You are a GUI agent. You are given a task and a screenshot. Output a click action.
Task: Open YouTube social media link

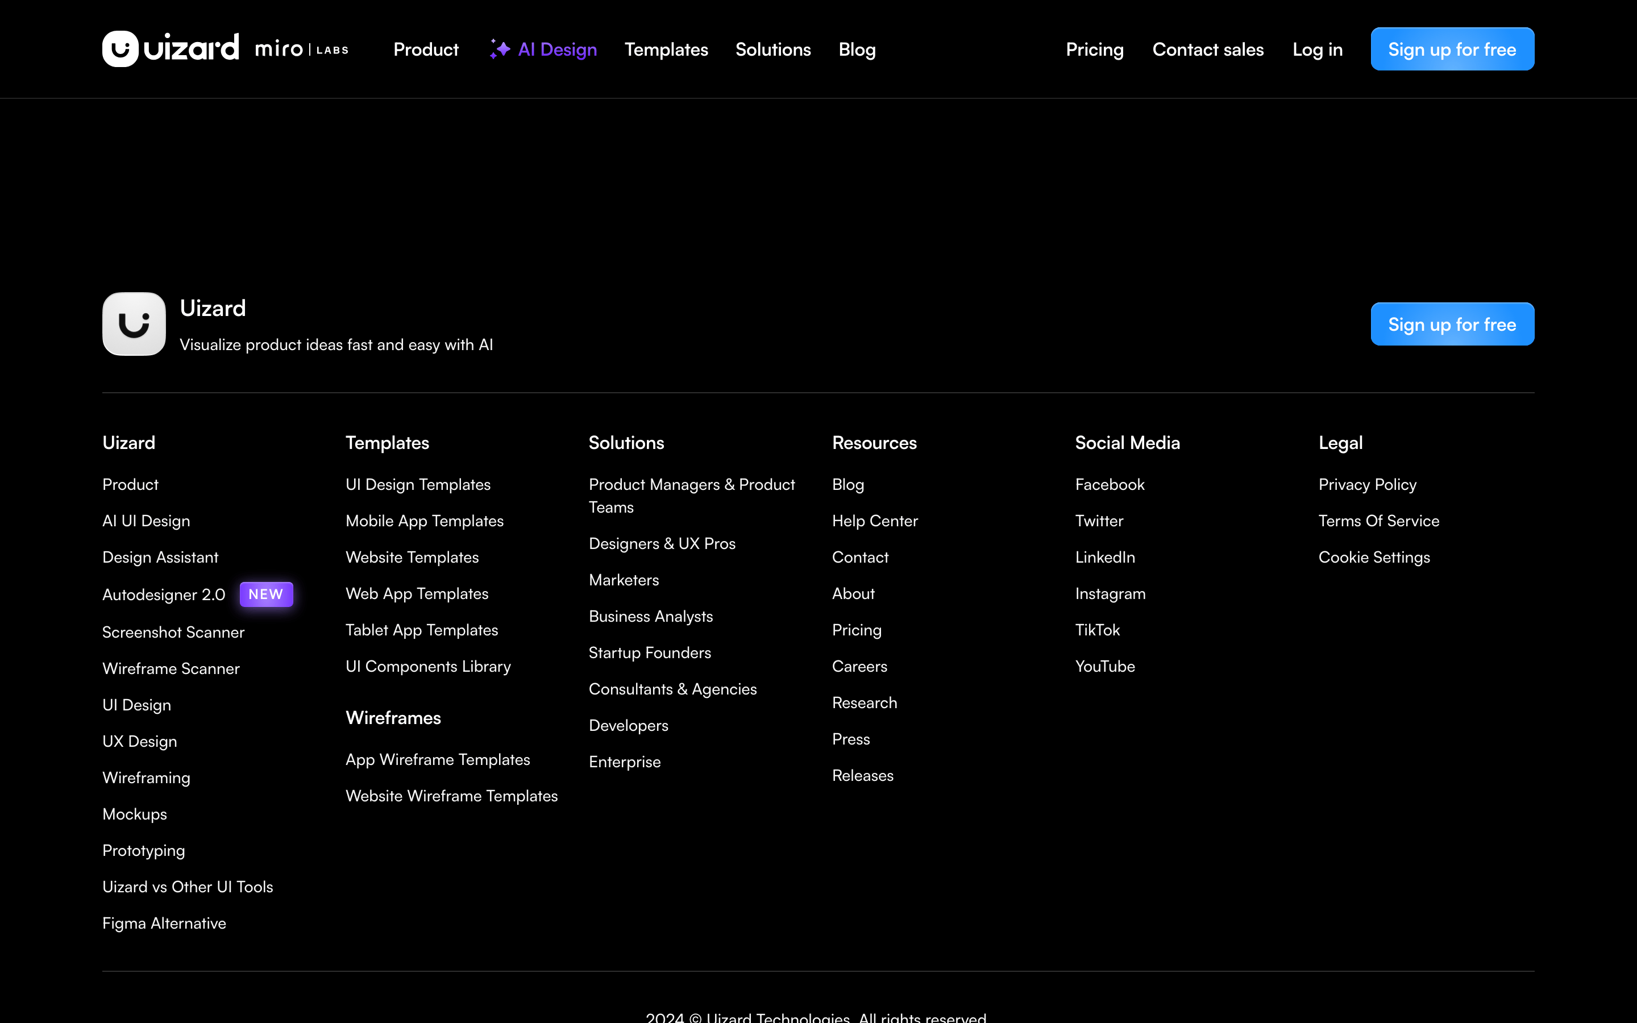[x=1106, y=667]
